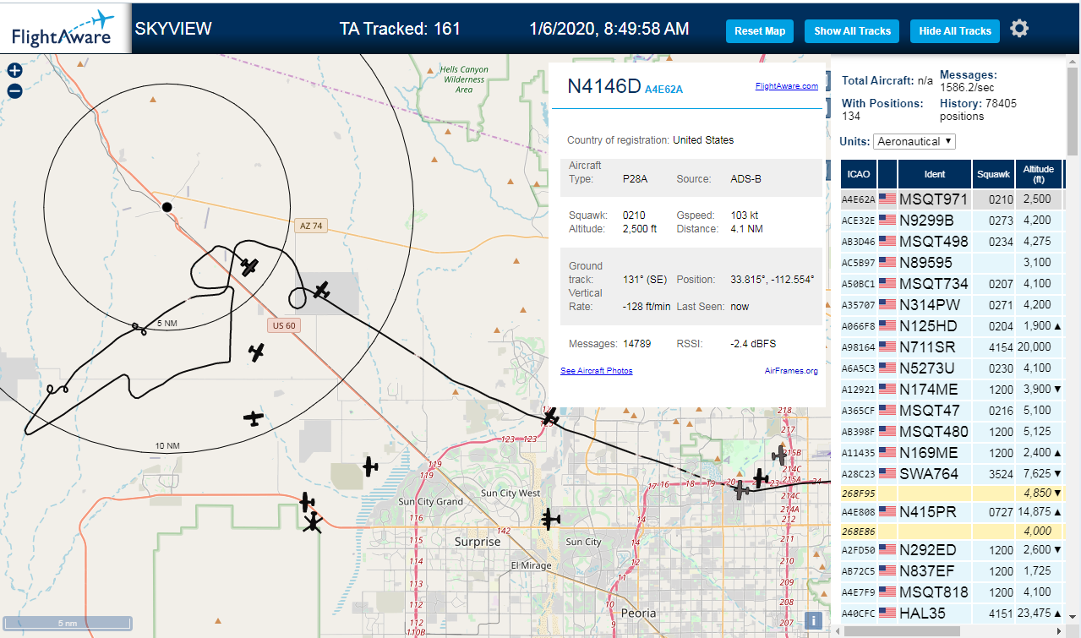
Task: Select the MSQT818 row
Action: tap(952, 592)
